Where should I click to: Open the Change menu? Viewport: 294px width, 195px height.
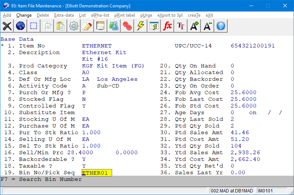[24, 15]
